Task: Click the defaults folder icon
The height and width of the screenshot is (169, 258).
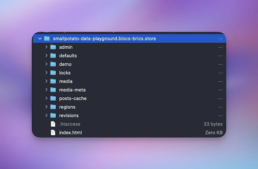Action: tap(53, 56)
